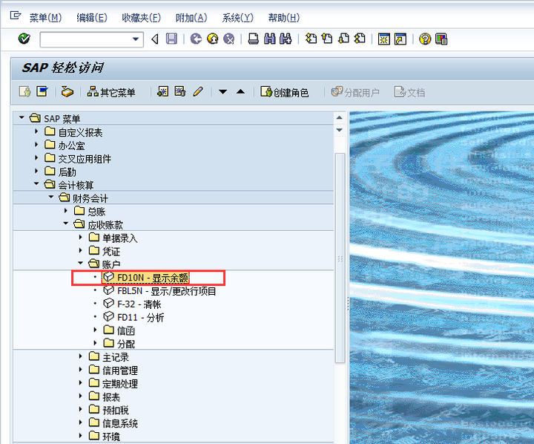Expand the 交叉应用组件 folder

tap(36, 157)
